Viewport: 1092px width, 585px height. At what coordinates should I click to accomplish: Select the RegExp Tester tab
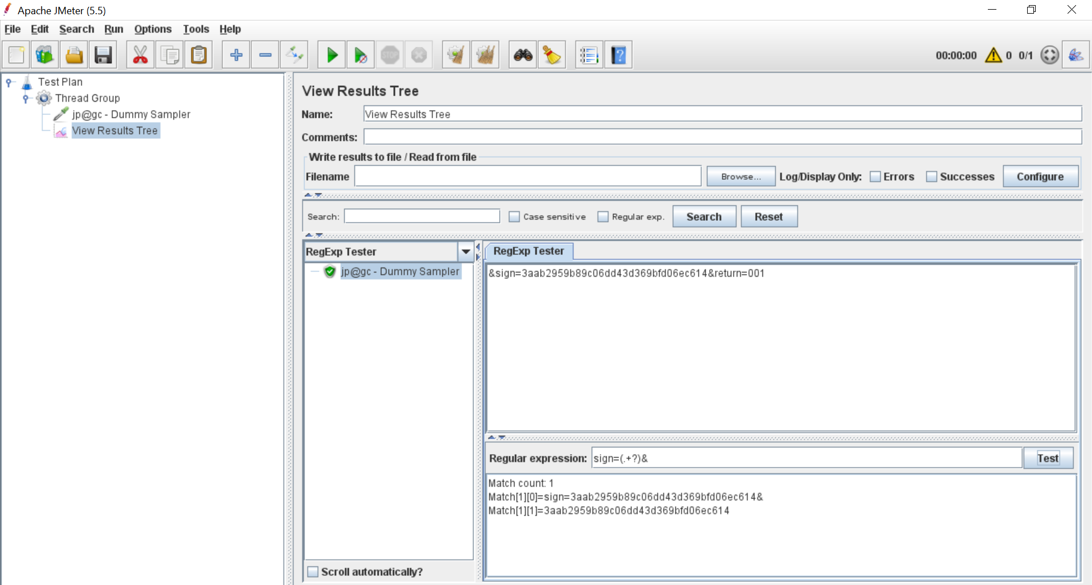(x=529, y=251)
